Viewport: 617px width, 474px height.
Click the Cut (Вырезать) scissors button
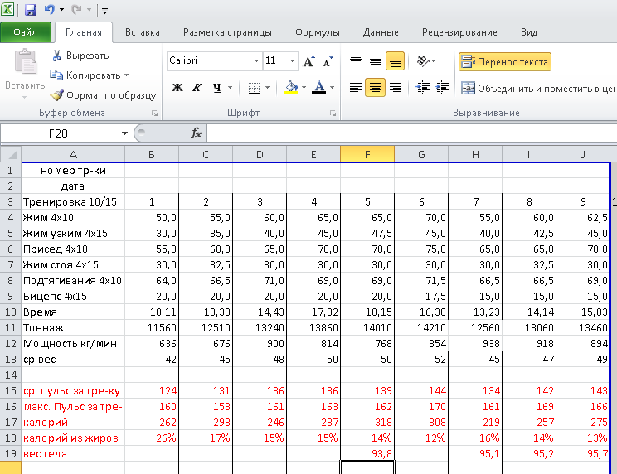[80, 56]
